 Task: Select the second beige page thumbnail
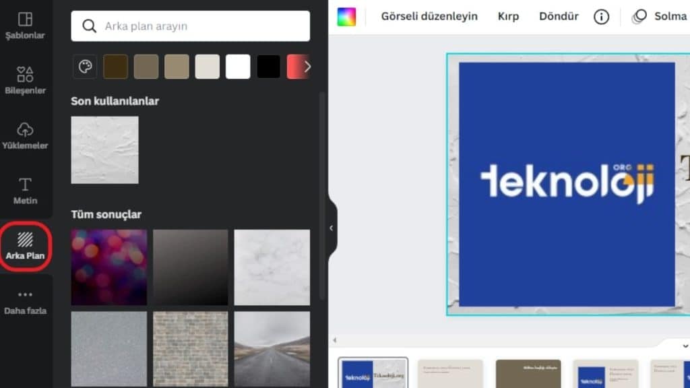(x=450, y=374)
